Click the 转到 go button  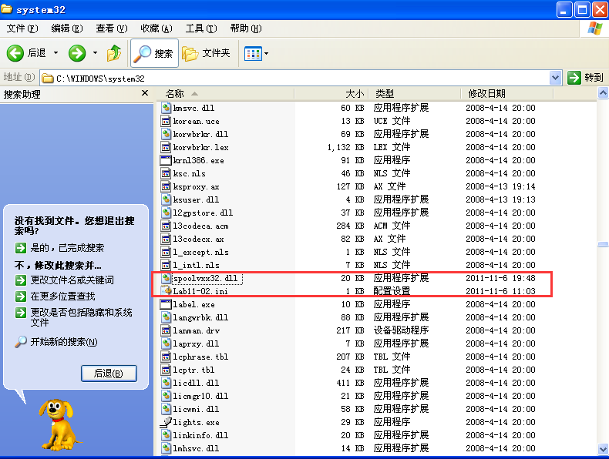(585, 78)
